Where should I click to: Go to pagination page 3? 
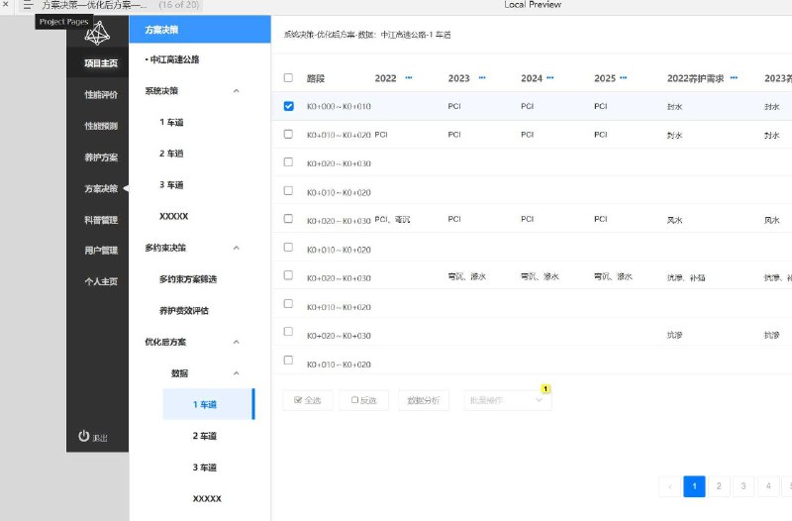(743, 486)
